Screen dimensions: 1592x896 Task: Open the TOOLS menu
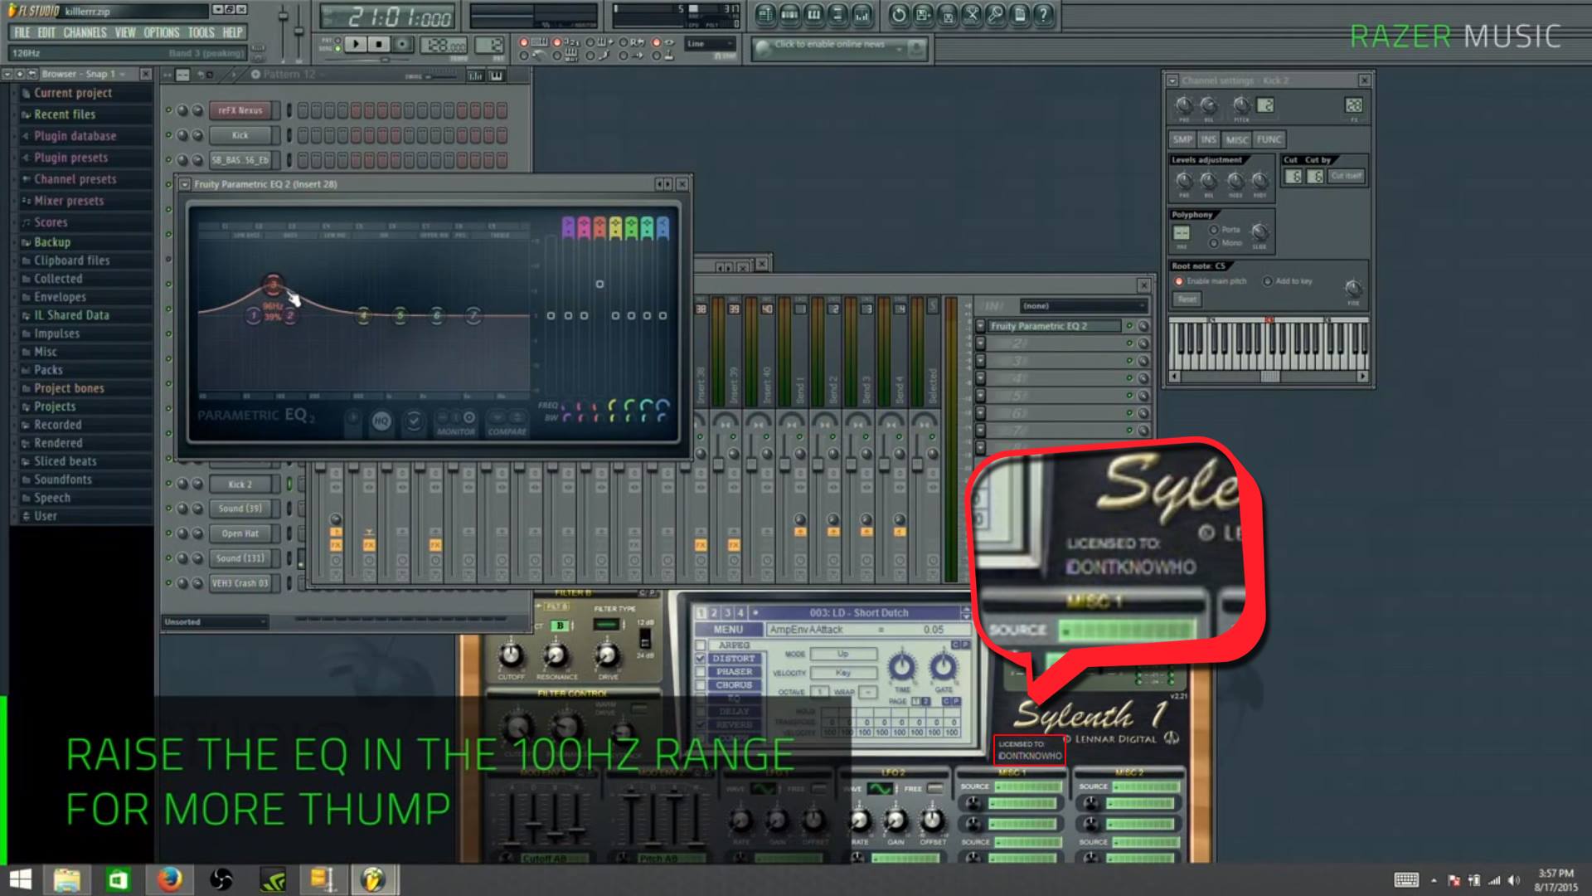pyautogui.click(x=201, y=32)
